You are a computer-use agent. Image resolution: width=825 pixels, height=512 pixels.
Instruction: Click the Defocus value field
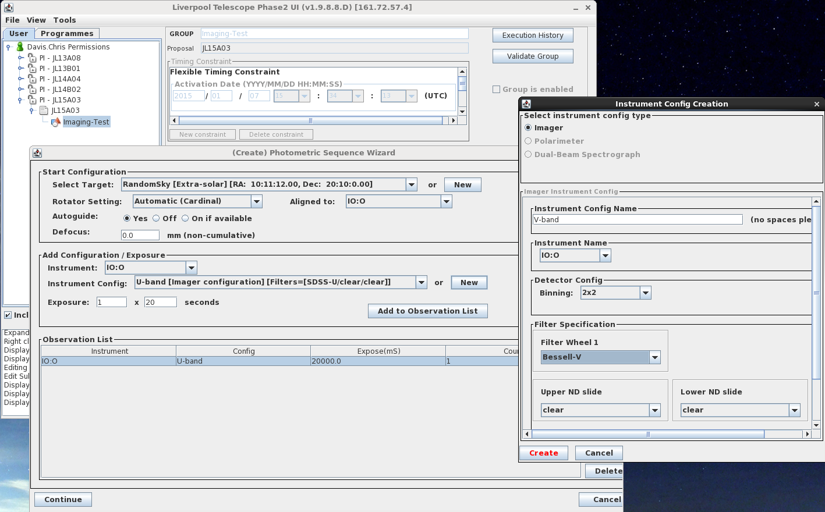click(140, 235)
